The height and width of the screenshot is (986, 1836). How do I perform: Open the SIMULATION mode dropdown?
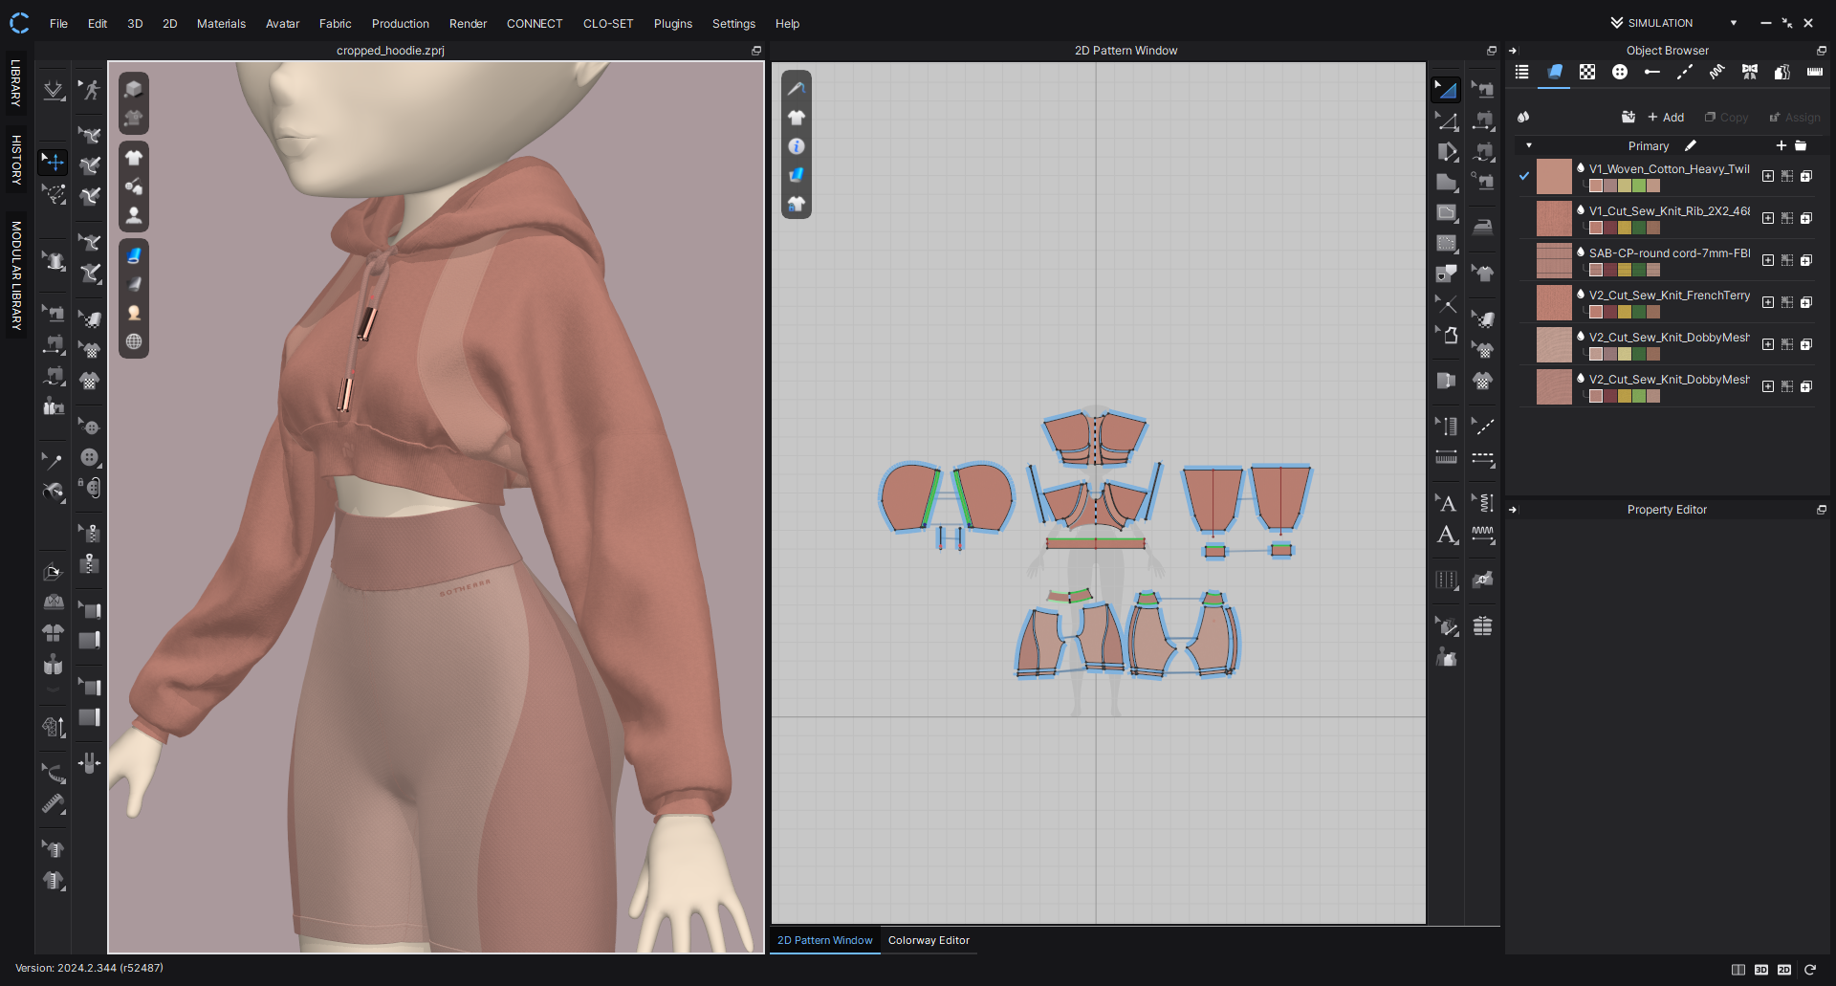[x=1733, y=23]
